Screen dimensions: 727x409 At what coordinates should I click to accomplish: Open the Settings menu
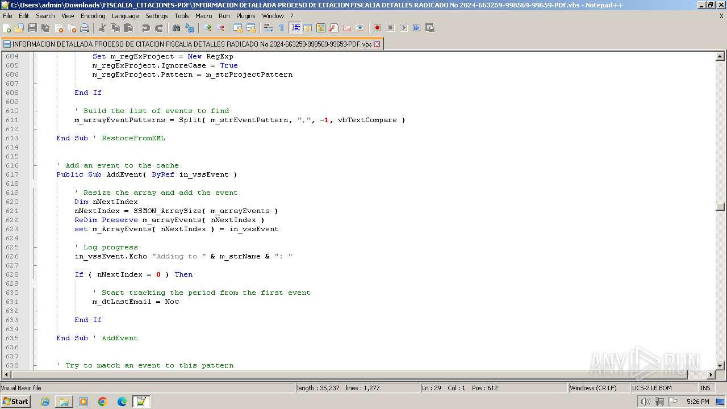pyautogui.click(x=157, y=16)
